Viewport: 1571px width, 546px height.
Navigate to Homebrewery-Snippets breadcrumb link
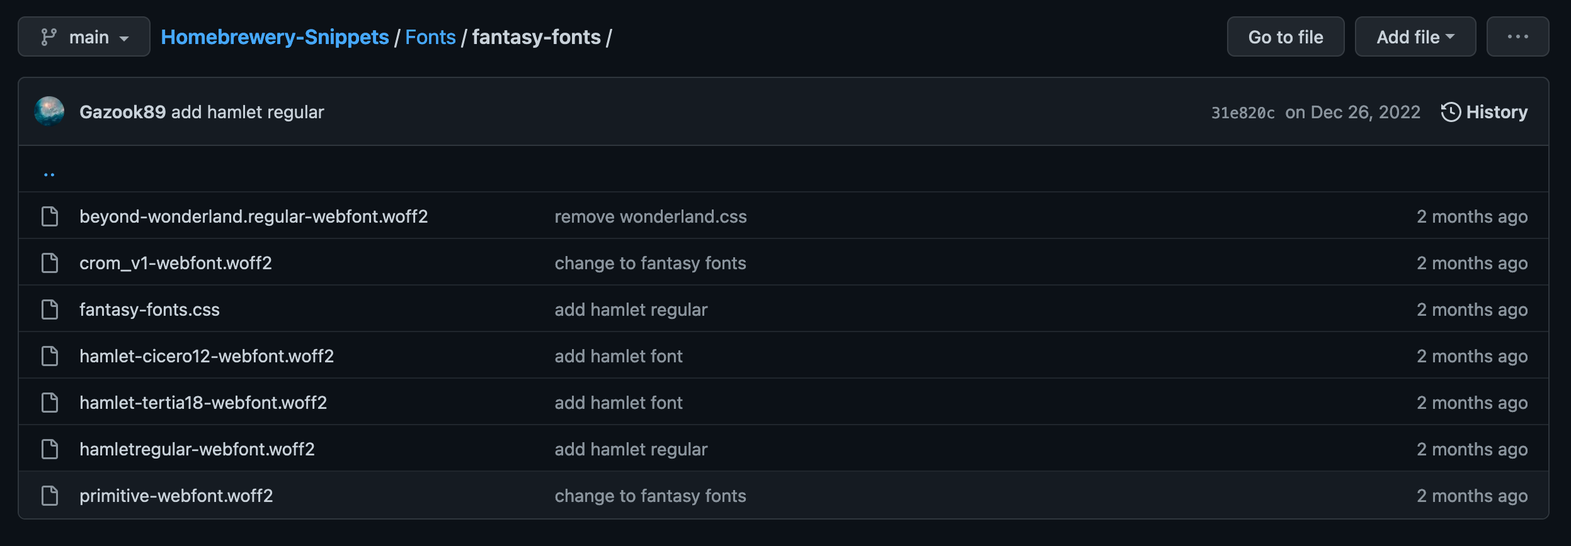[275, 37]
